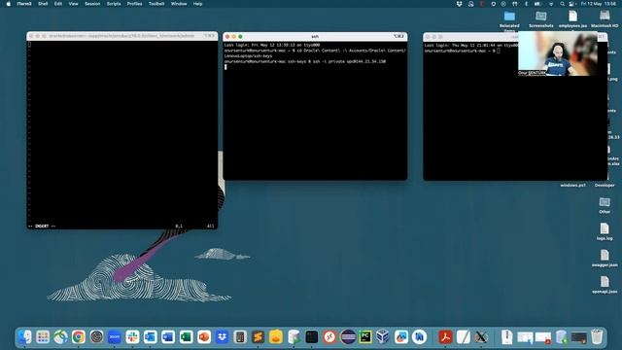The width and height of the screenshot is (622, 350).
Task: Open the Session menu
Action: [92, 4]
